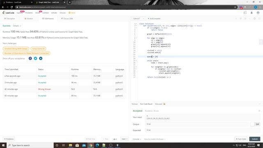Open the Python3 language dropdown
The width and height of the screenshot is (263, 148).
[138, 18]
